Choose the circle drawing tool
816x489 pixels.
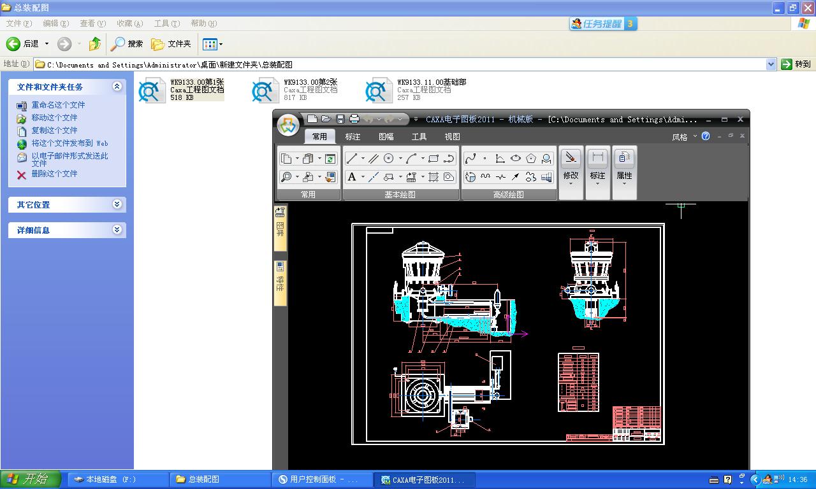coord(388,159)
